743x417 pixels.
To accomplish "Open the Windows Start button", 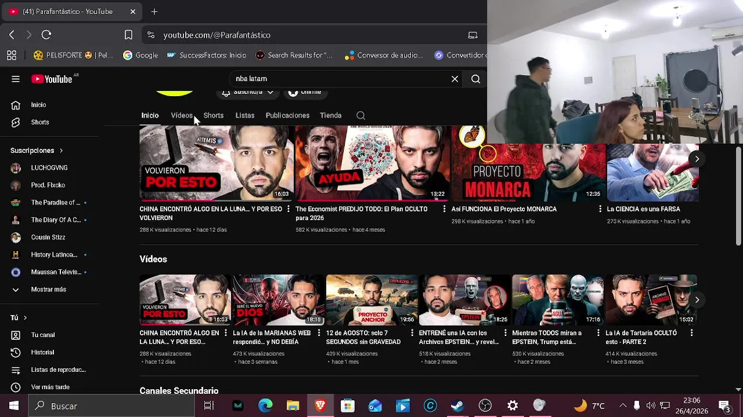I will pyautogui.click(x=14, y=406).
